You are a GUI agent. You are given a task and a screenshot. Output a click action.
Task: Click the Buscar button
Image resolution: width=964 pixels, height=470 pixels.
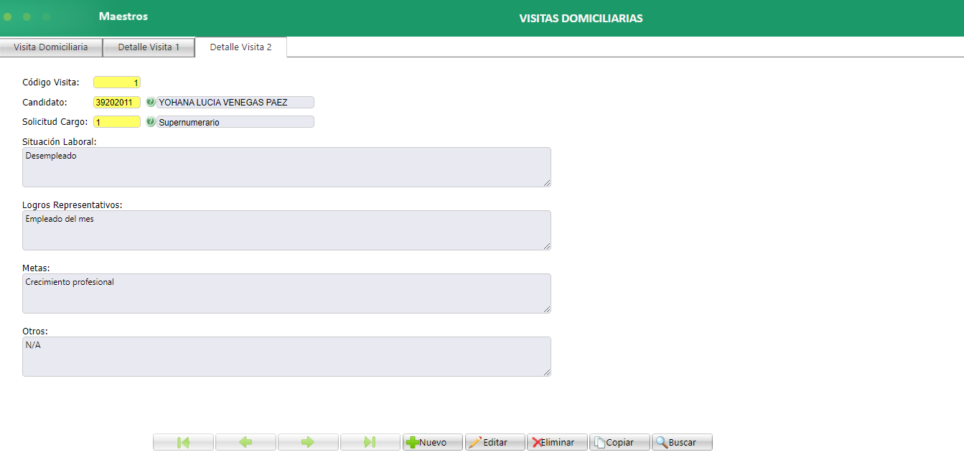[683, 442]
